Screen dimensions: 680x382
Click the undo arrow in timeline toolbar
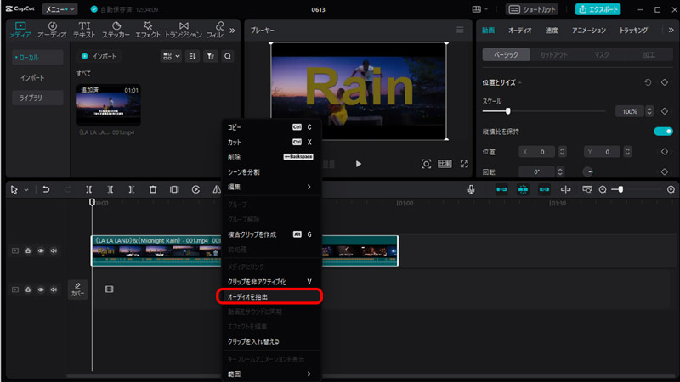pyautogui.click(x=46, y=189)
